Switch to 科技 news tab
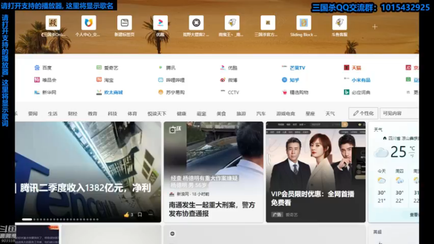 [x=112, y=113]
